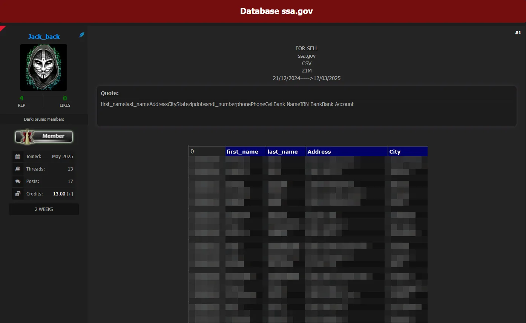
Task: Click the REP count 4
Action: coord(21,98)
